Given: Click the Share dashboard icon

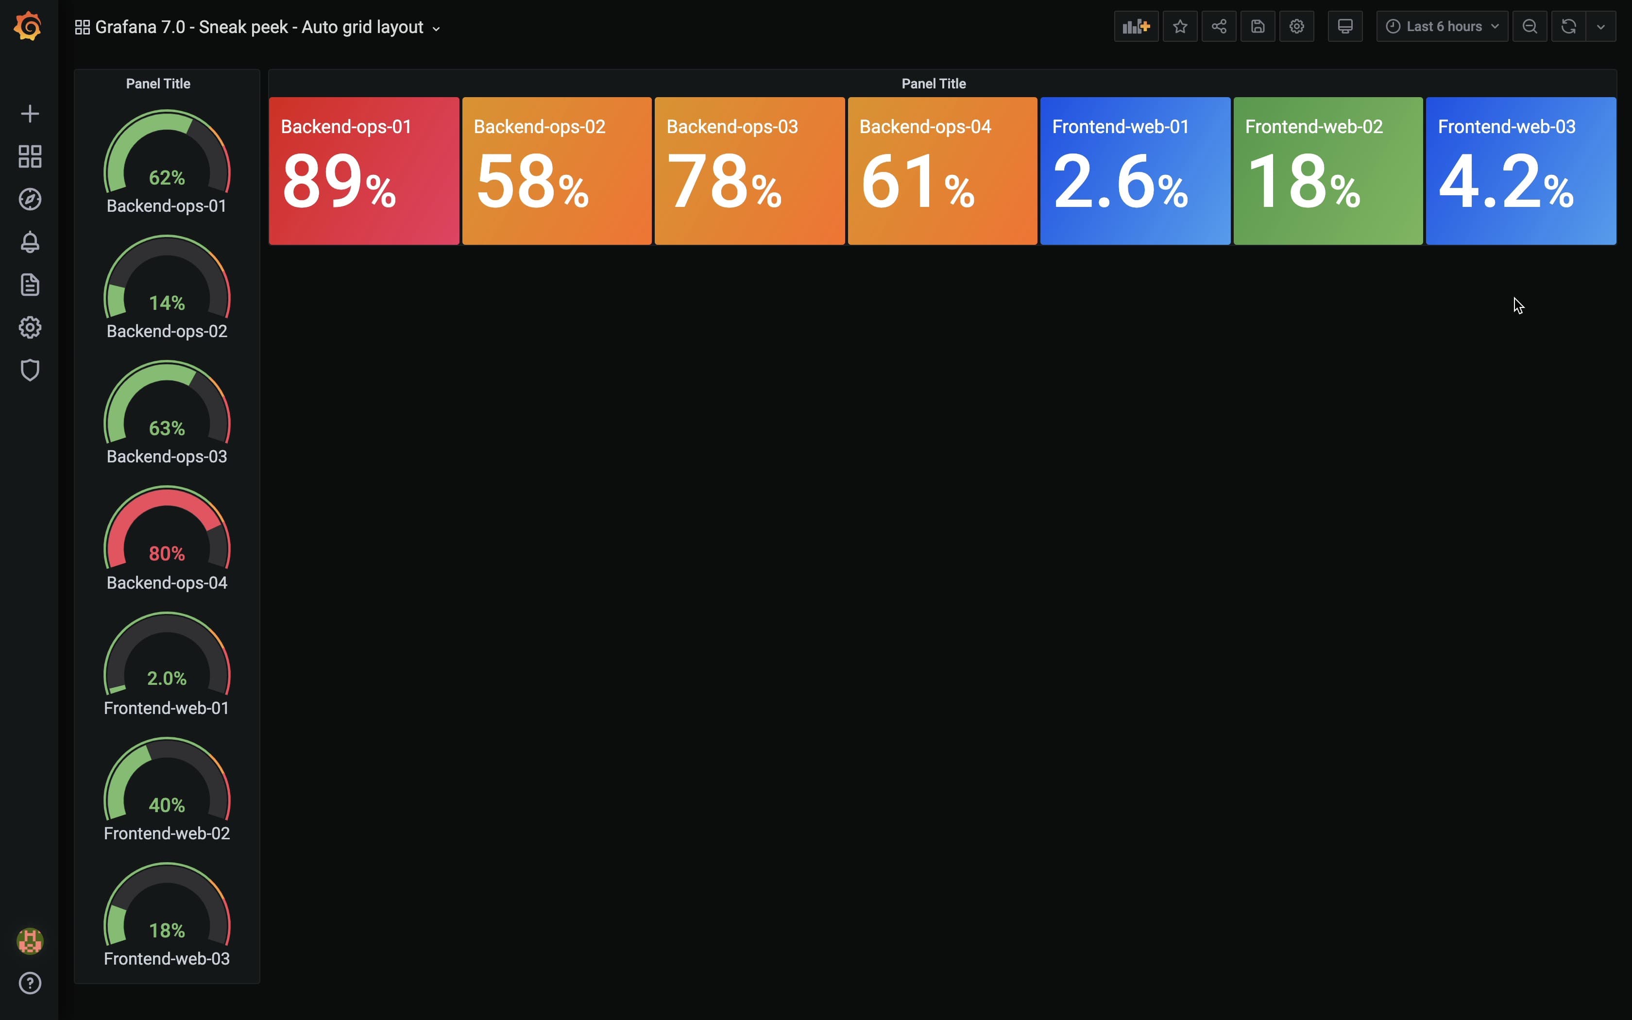Looking at the screenshot, I should coord(1218,26).
